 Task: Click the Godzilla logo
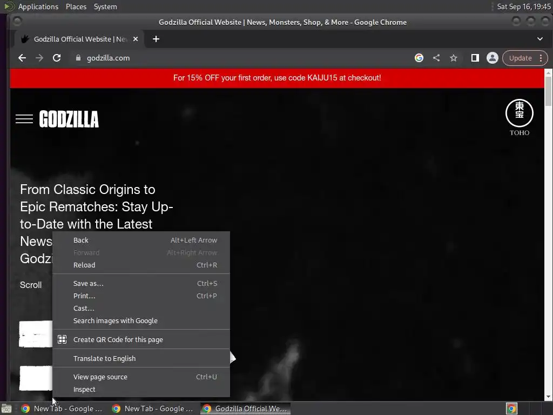(69, 119)
